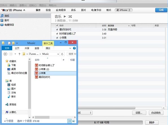Select file 小苹果 (2) in Music folder

click(42, 69)
